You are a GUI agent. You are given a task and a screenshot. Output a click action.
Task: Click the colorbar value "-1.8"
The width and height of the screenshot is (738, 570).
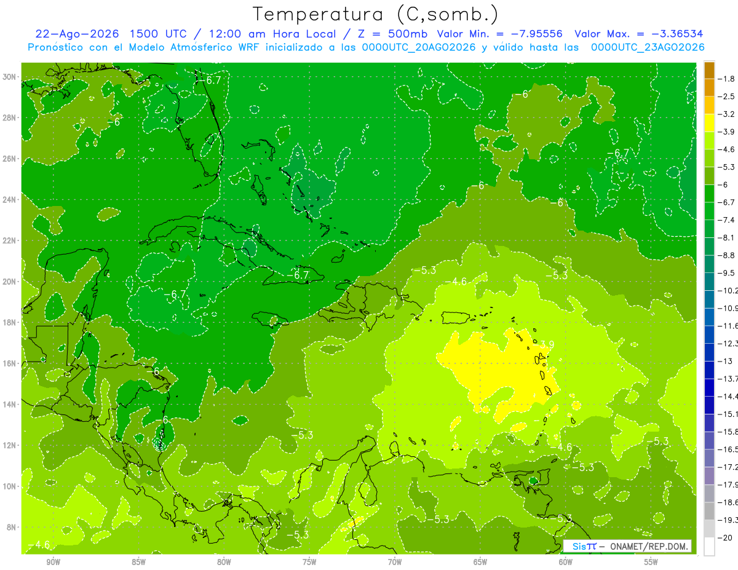[726, 79]
